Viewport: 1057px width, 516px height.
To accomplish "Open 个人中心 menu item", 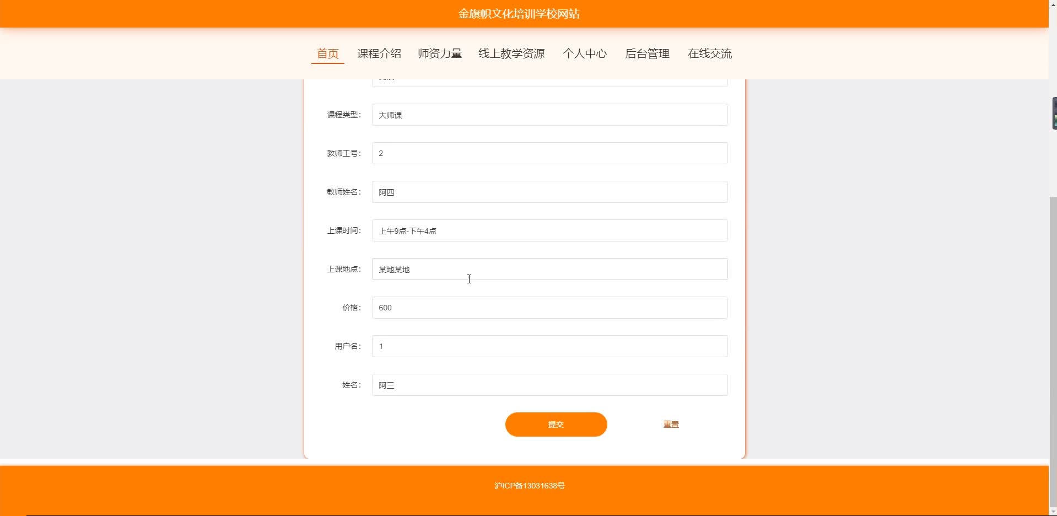I will (x=585, y=53).
